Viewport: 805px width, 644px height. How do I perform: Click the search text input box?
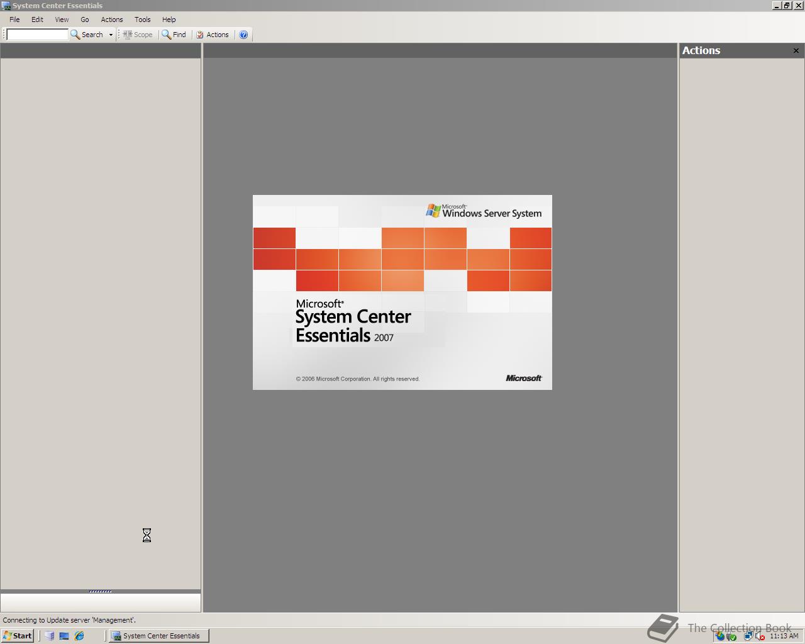[x=37, y=35]
